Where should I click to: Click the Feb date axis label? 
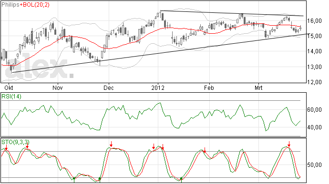(209, 87)
